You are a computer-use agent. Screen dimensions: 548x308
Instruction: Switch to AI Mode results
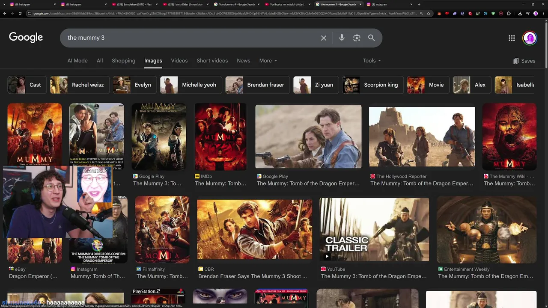click(77, 61)
